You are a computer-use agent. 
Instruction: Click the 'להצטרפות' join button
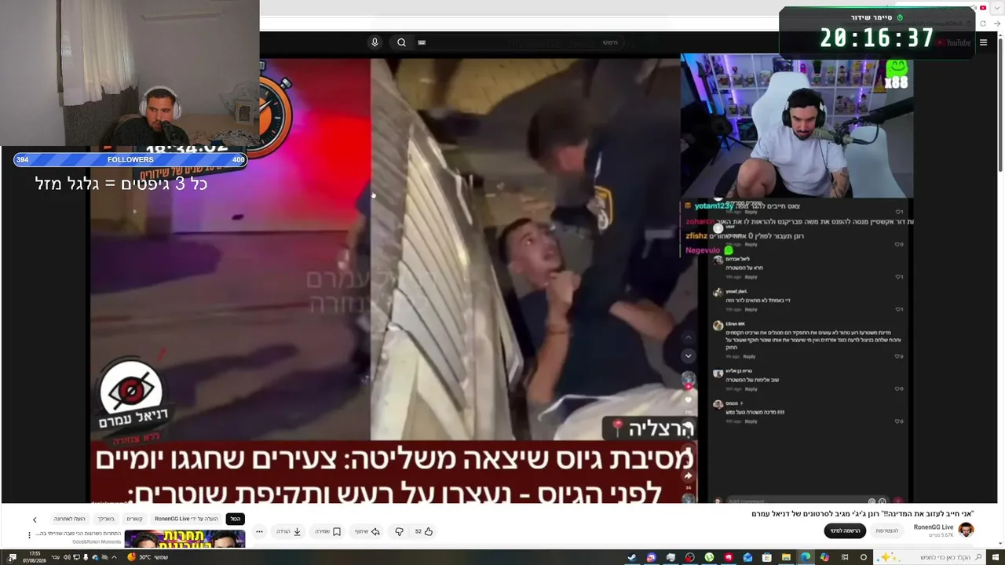pyautogui.click(x=886, y=530)
